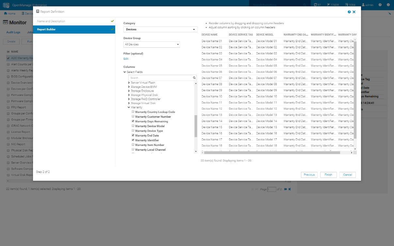Viewport: 394px width, 246px height.
Task: Expand Server Virtual Flash node
Action: (129, 83)
